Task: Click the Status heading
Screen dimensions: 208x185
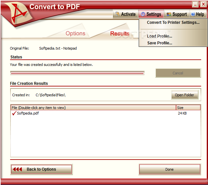Action: (16, 57)
